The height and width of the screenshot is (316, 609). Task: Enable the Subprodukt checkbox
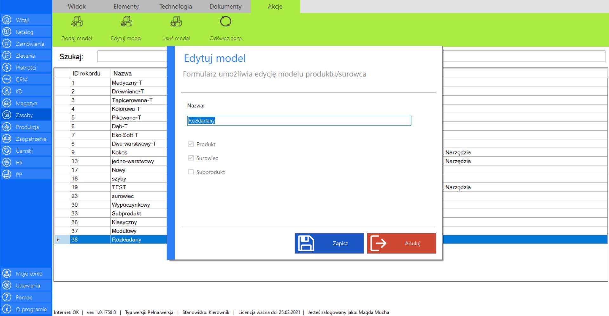[191, 172]
